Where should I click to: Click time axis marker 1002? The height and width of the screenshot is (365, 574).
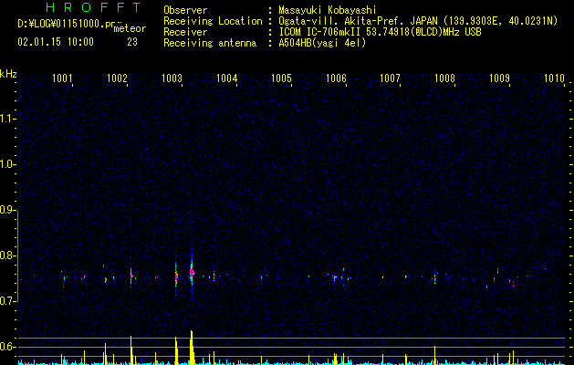(x=117, y=78)
